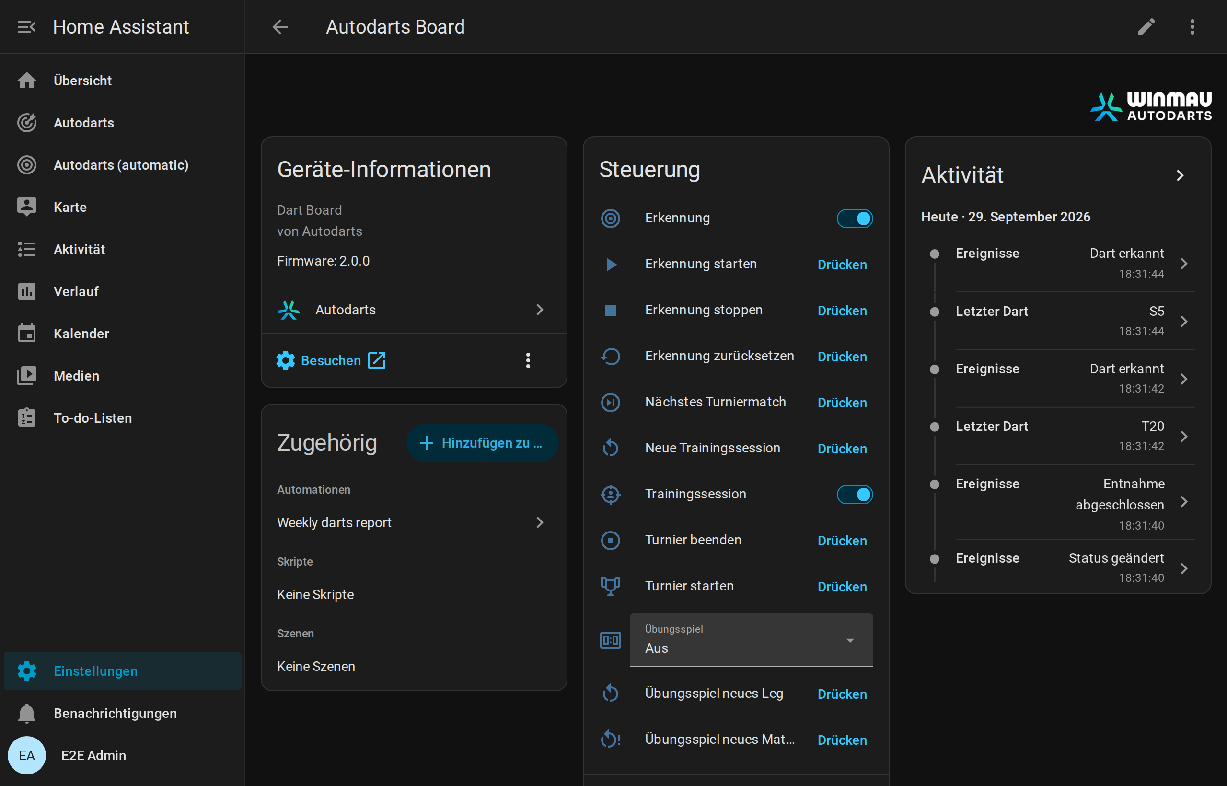Click the Erkennung starten play icon
1227x786 pixels.
click(x=611, y=265)
